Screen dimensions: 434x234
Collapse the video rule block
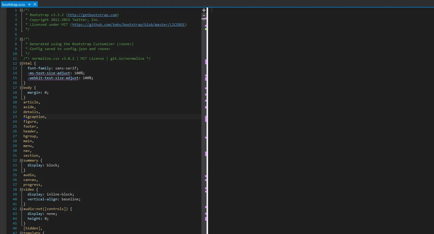click(22, 189)
